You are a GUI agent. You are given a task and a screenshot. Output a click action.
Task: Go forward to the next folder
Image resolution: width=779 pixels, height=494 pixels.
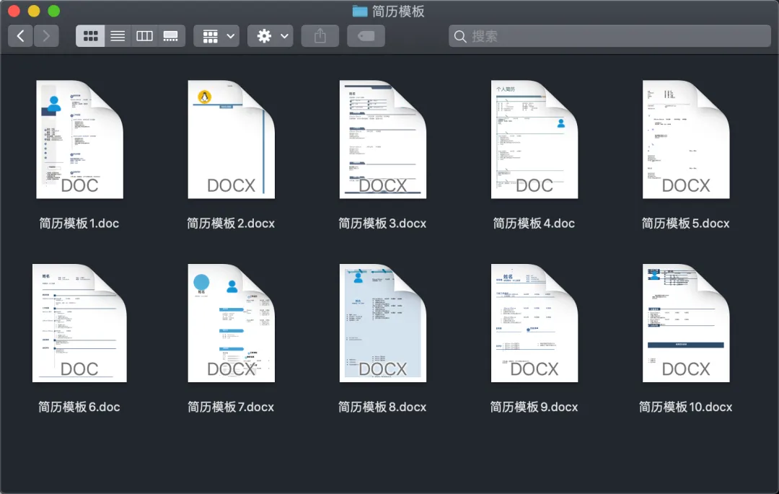click(x=46, y=36)
